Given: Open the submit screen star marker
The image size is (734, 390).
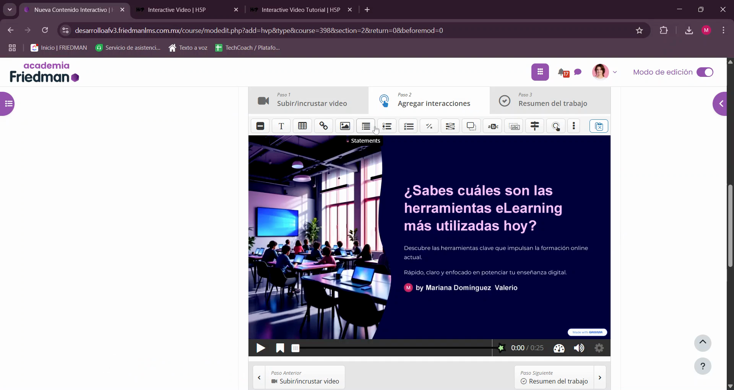Looking at the screenshot, I should coord(501,348).
